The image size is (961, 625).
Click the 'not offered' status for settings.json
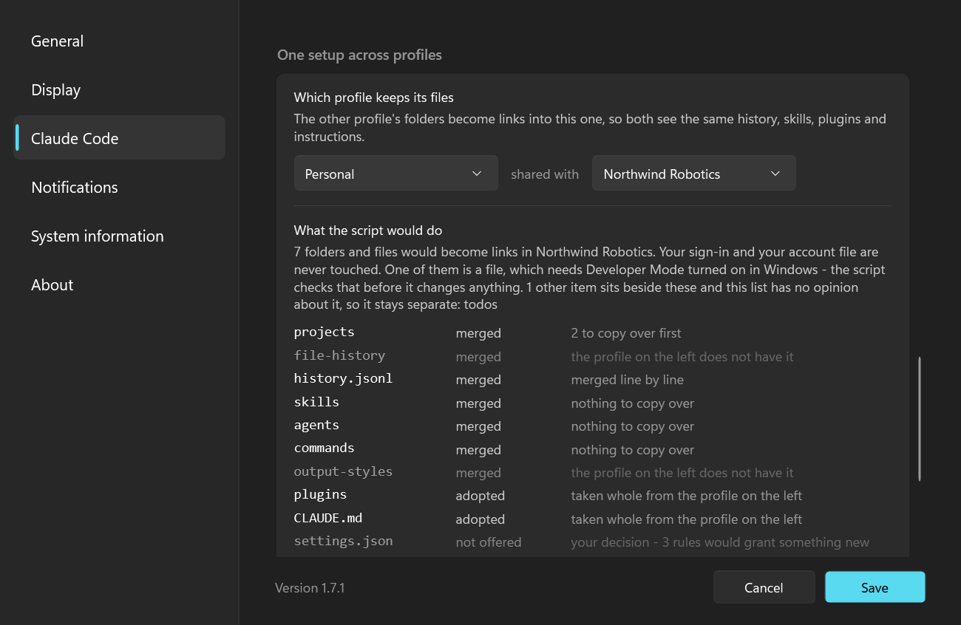489,542
